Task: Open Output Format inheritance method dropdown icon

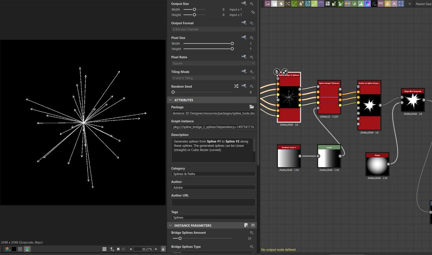Action: (244, 23)
